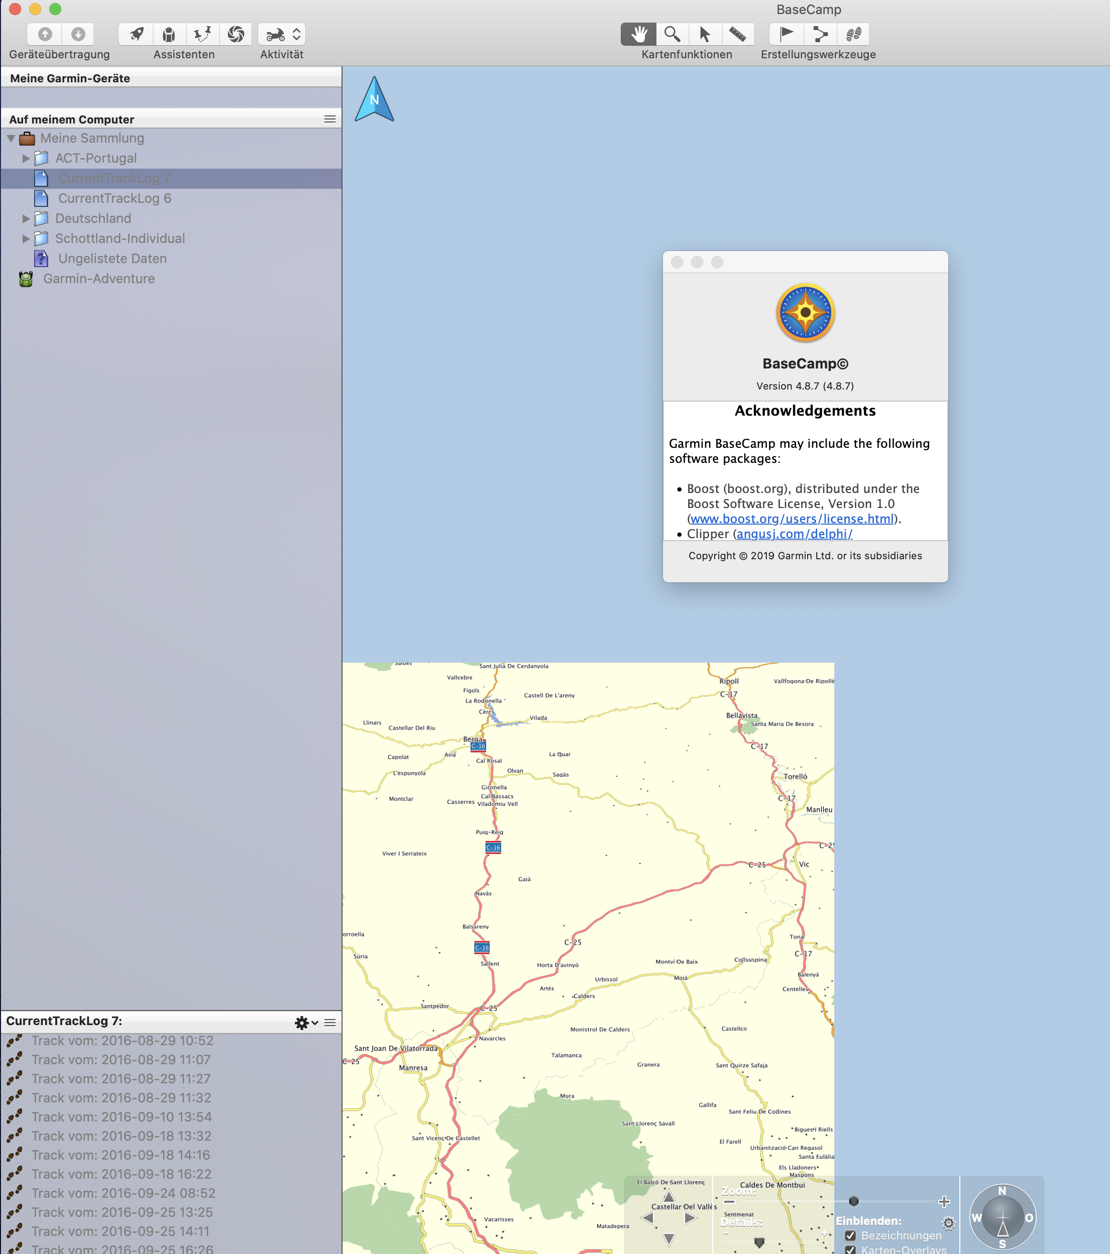This screenshot has height=1254, width=1110.
Task: Click the ruler measure tool
Action: (x=737, y=34)
